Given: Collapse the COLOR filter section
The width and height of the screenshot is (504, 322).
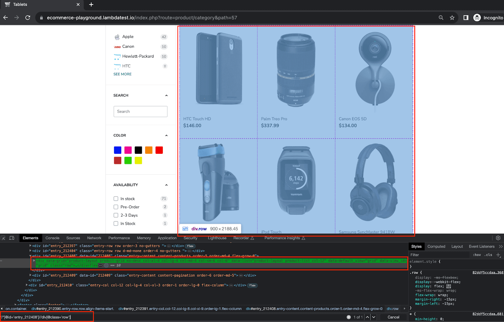Looking at the screenshot, I should [x=166, y=136].
